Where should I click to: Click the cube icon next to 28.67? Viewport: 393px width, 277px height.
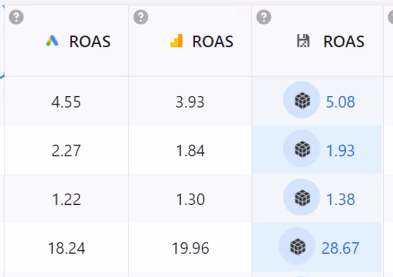click(x=298, y=247)
